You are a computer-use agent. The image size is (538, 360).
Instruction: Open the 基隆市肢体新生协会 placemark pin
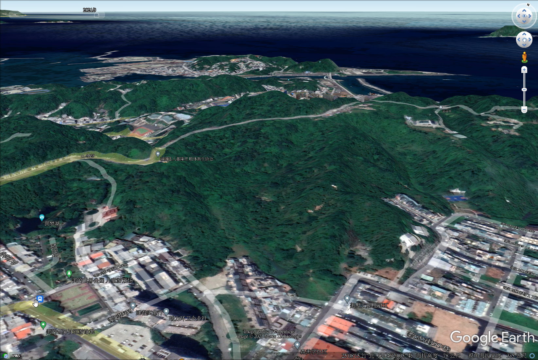[x=158, y=153]
